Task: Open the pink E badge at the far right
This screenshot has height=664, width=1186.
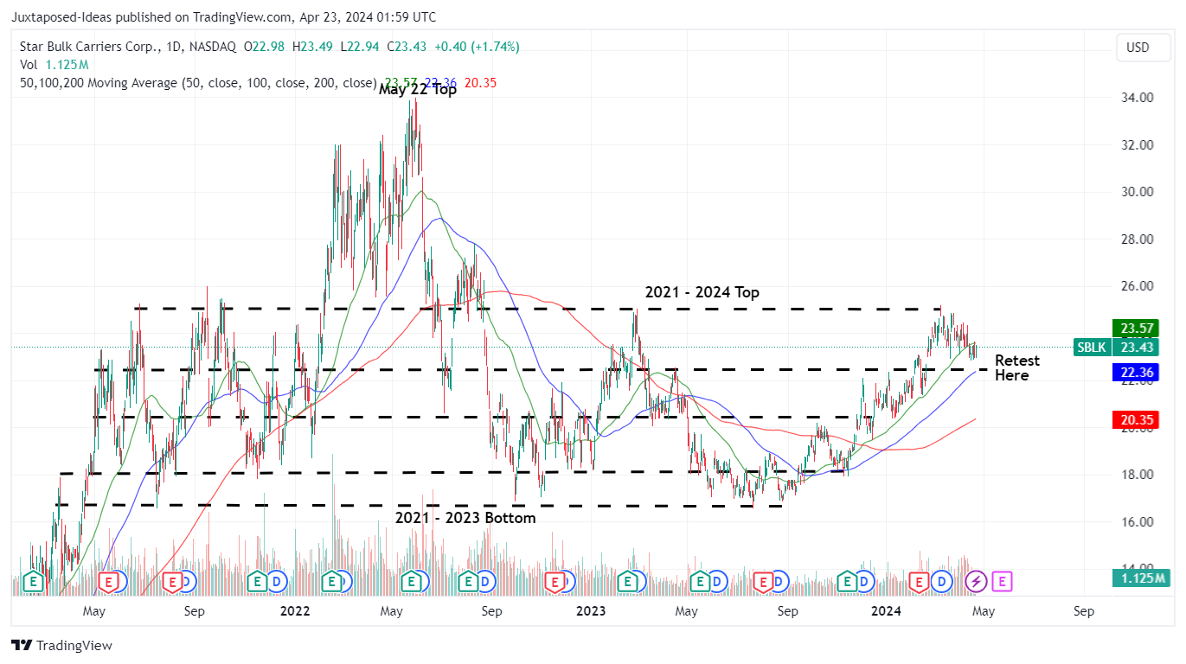Action: coord(1002,582)
